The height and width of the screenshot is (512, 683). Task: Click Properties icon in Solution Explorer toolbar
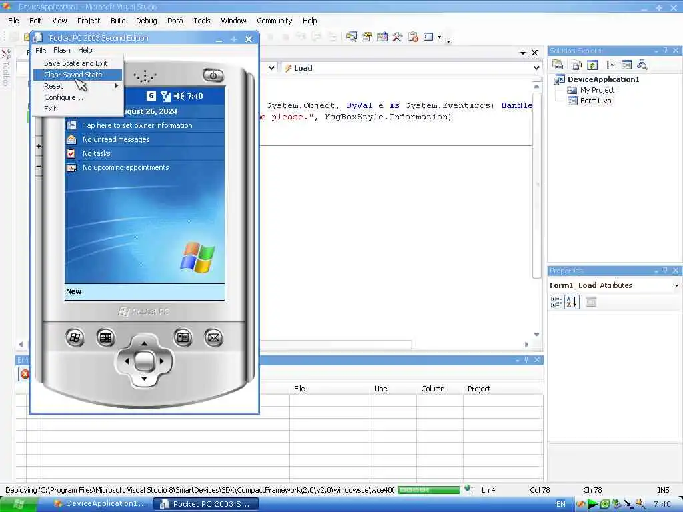tap(558, 65)
